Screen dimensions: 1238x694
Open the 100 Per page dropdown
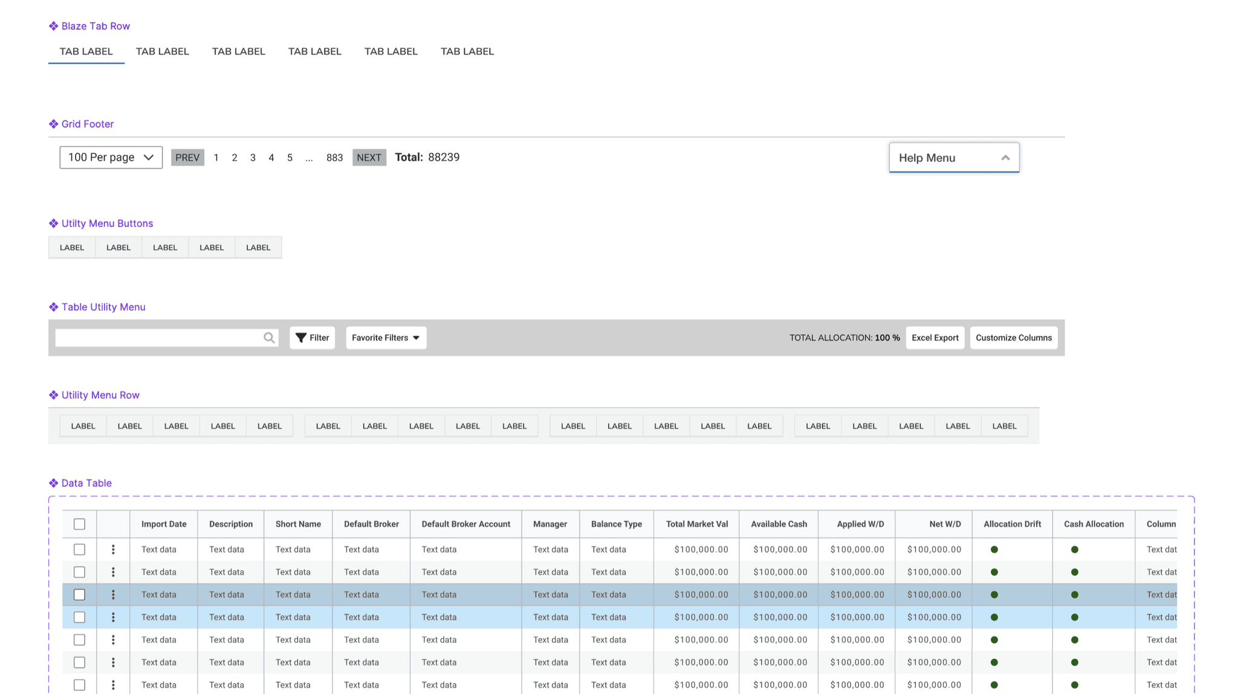[111, 158]
